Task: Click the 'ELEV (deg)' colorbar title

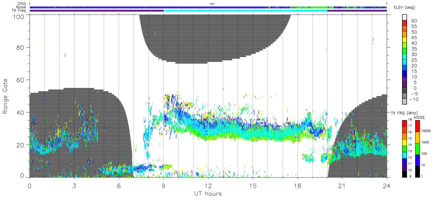Action: point(404,7)
